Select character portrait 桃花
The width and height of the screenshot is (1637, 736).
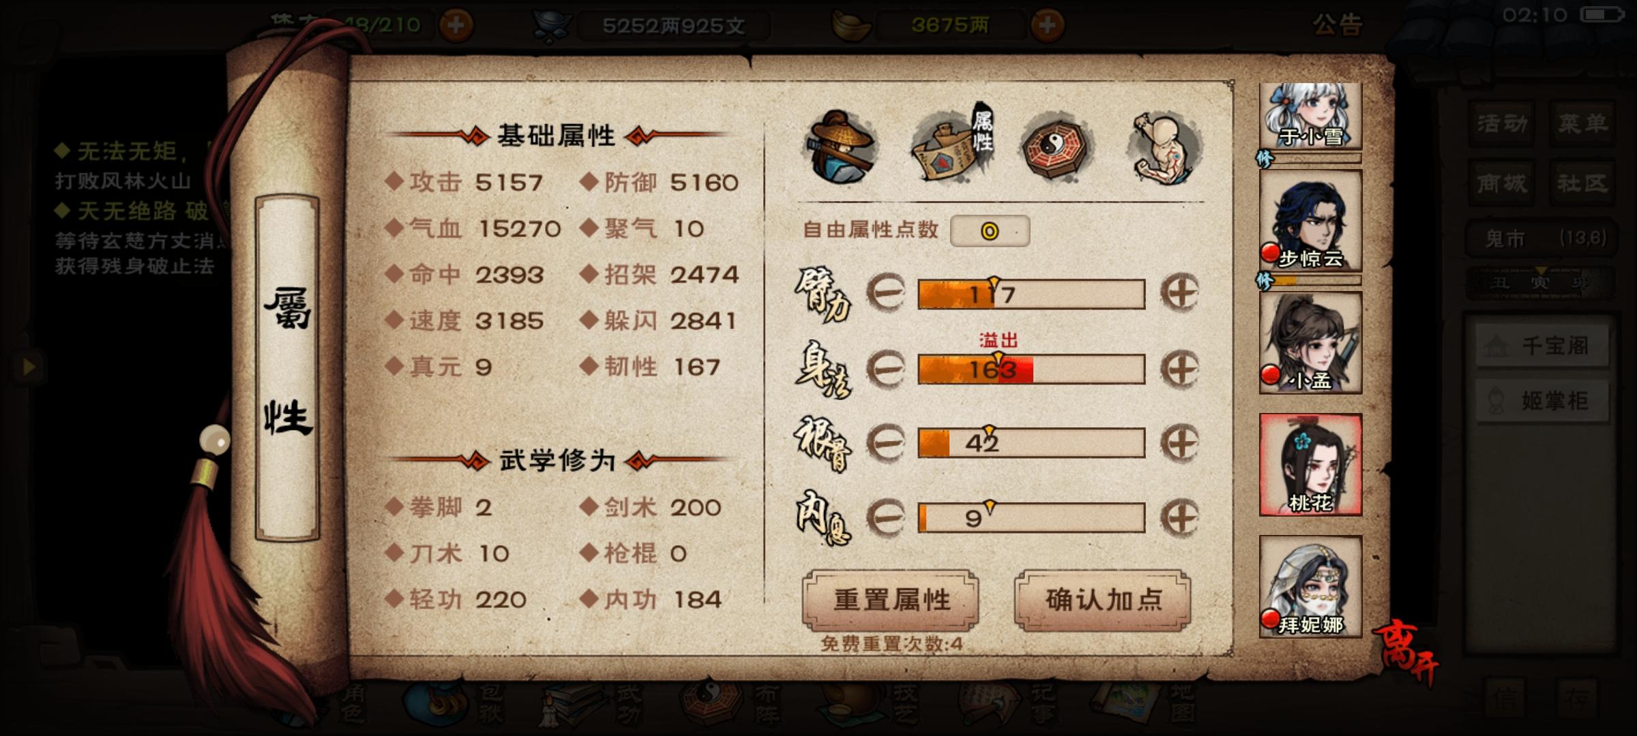(x=1310, y=465)
